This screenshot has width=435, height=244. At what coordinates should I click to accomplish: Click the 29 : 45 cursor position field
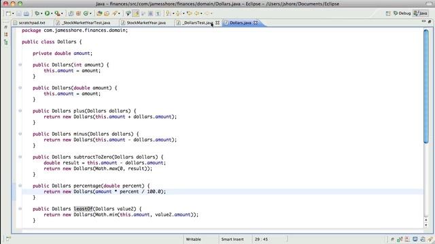[x=261, y=239]
